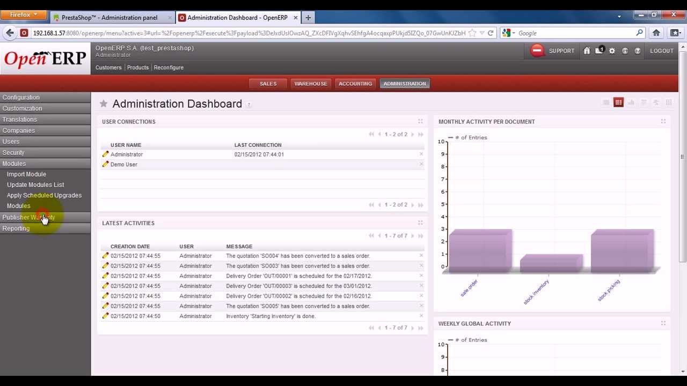This screenshot has height=386, width=687.
Task: Open the Accounting top menu
Action: (x=355, y=84)
